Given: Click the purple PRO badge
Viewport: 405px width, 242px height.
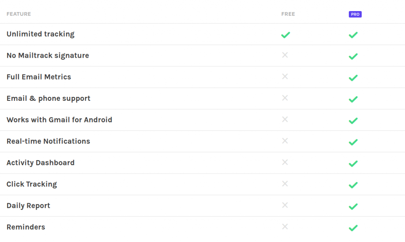Looking at the screenshot, I should point(355,14).
